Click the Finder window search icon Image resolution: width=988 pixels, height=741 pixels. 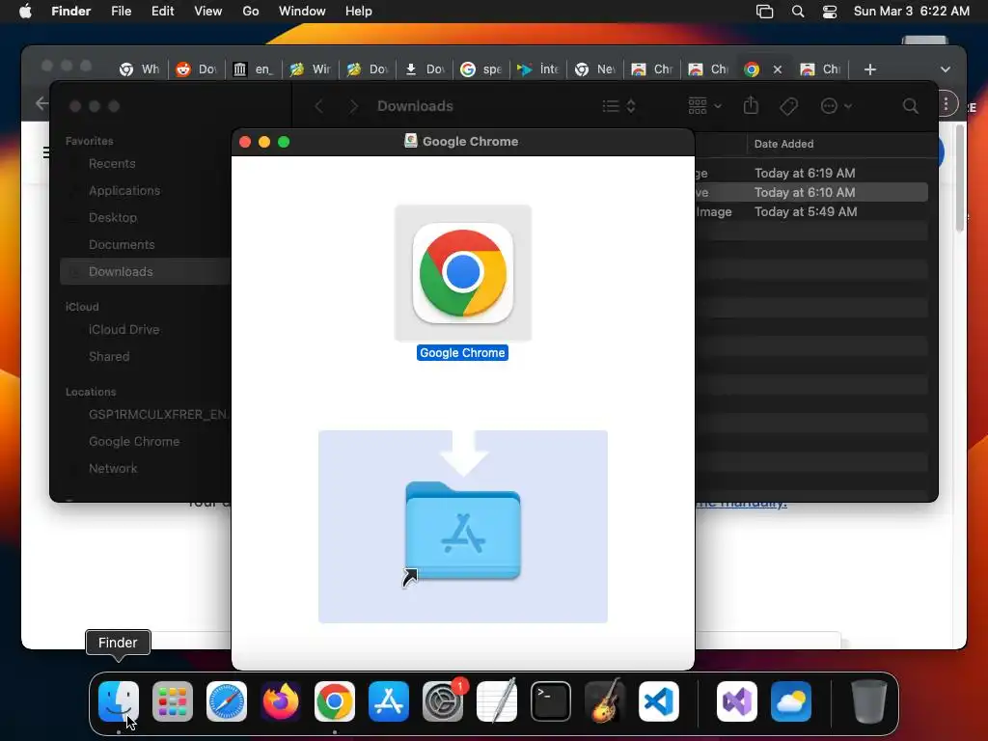[911, 106]
